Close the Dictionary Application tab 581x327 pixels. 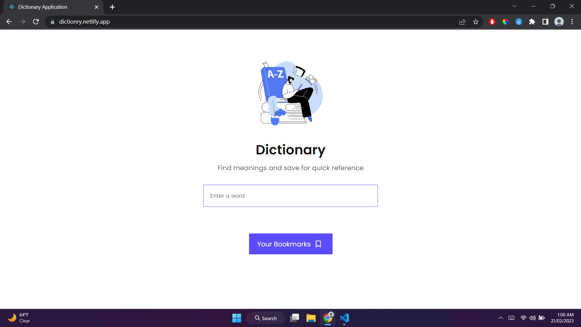click(97, 7)
